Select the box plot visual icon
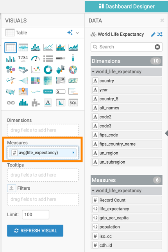The width and height of the screenshot is (168, 252). tap(73, 58)
